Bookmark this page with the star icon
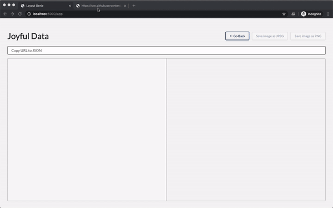 (284, 14)
